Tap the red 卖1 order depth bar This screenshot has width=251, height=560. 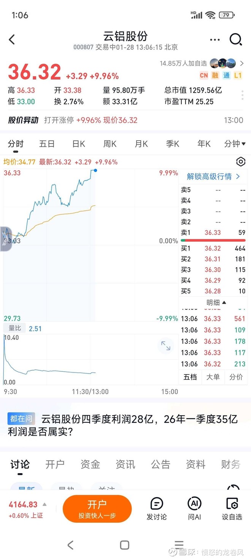pos(213,240)
